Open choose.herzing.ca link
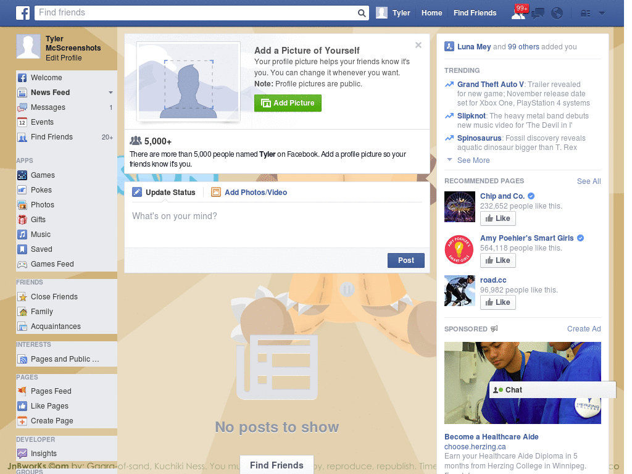The height and width of the screenshot is (474, 632). [x=475, y=447]
